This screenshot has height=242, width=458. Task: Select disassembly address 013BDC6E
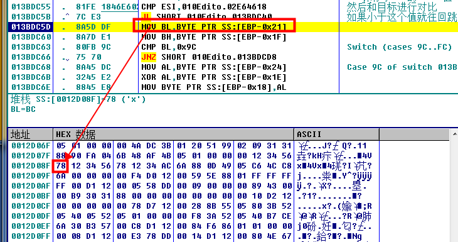31,87
